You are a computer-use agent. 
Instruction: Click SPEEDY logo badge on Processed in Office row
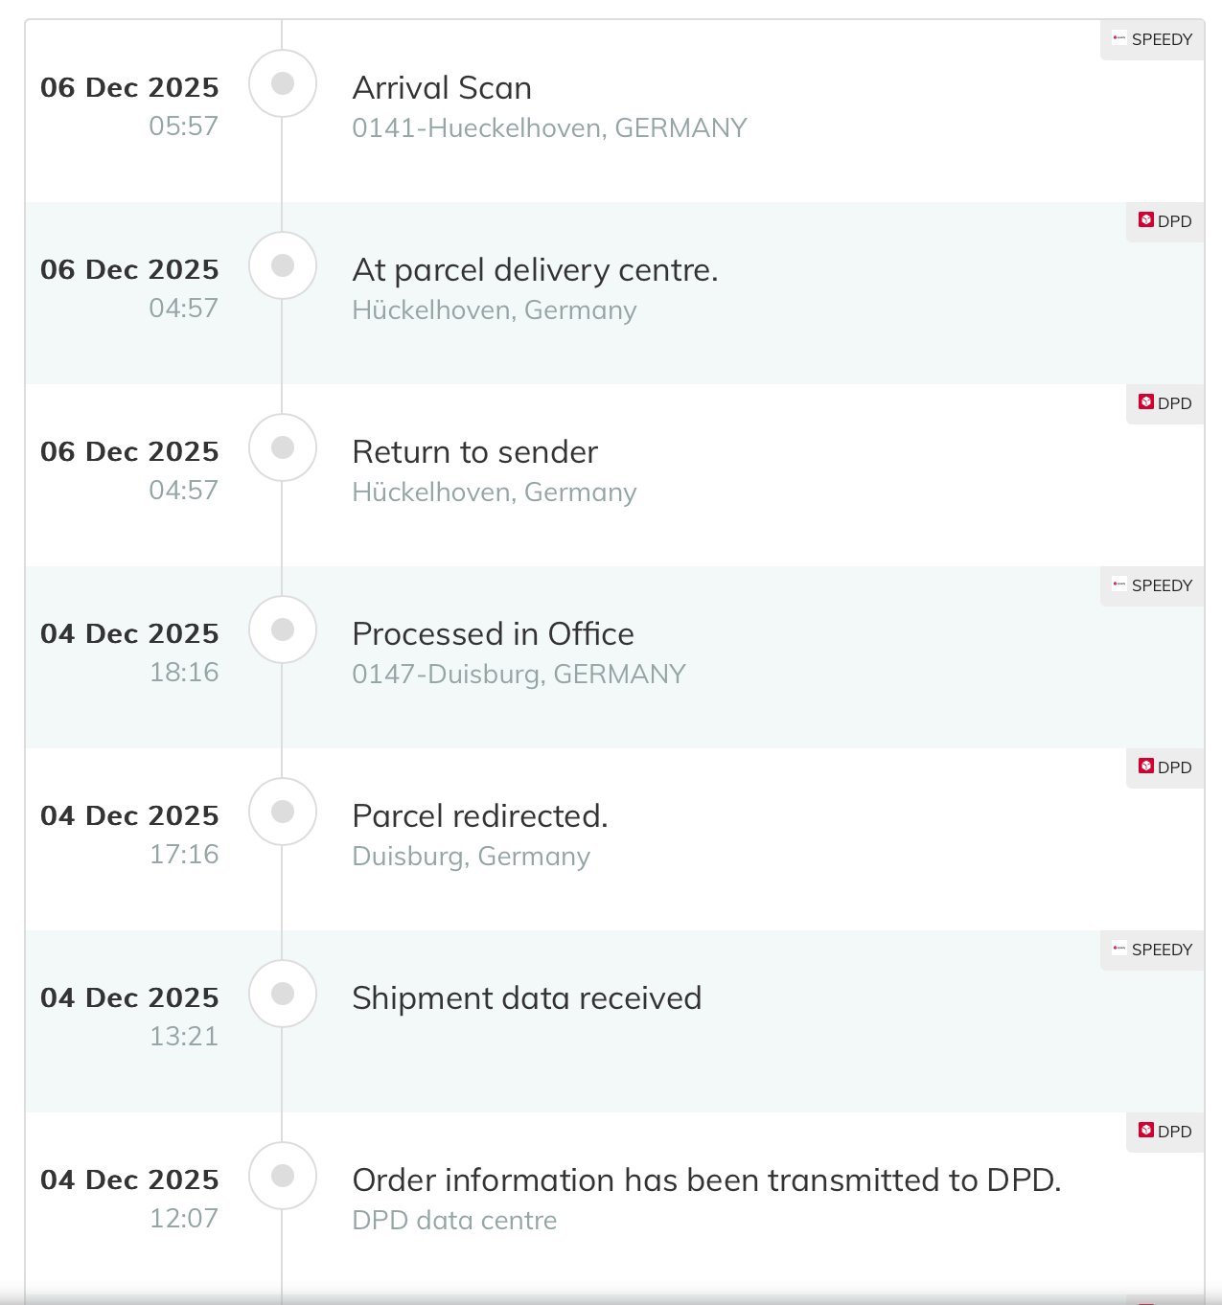pyautogui.click(x=1151, y=585)
